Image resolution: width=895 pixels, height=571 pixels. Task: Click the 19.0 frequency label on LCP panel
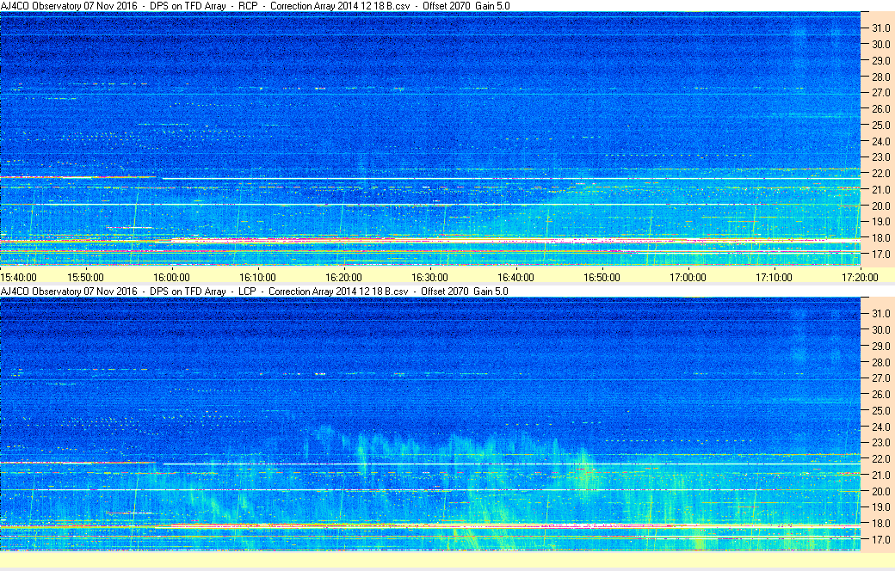point(880,507)
